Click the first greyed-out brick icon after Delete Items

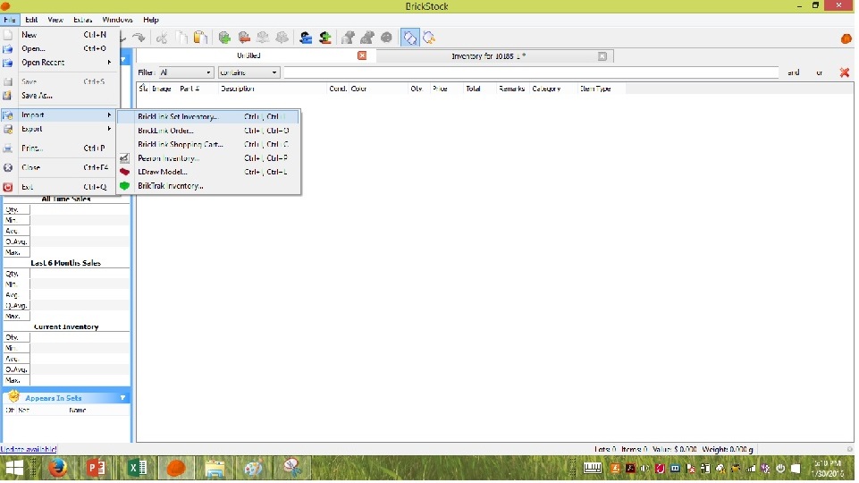click(x=263, y=38)
